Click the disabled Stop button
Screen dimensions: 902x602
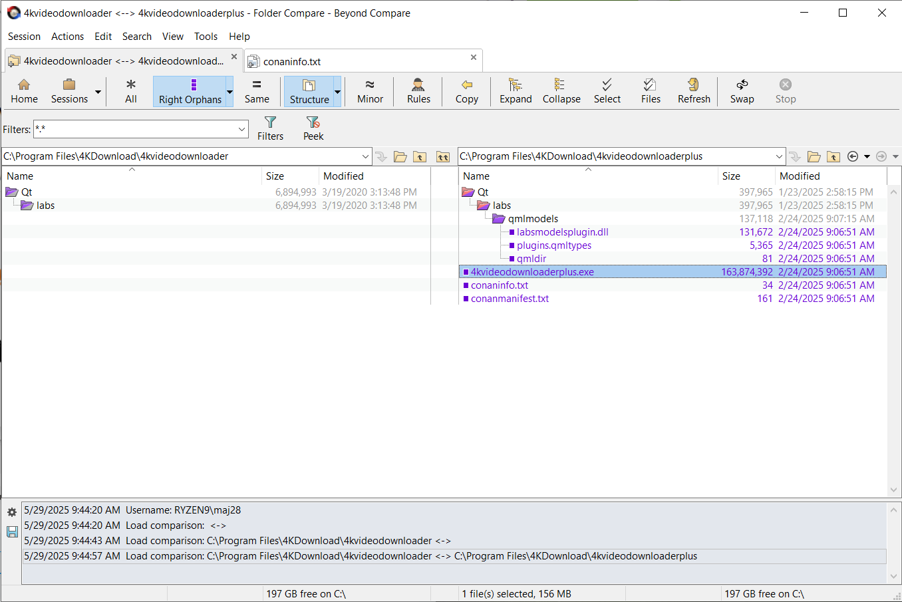pyautogui.click(x=786, y=91)
